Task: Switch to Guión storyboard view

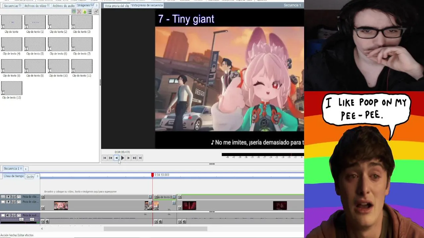Action: point(30,177)
